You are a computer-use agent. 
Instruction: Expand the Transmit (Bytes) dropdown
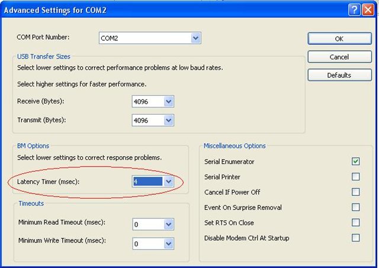tap(168, 120)
